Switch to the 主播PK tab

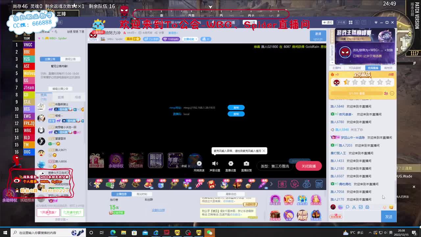(x=337, y=68)
